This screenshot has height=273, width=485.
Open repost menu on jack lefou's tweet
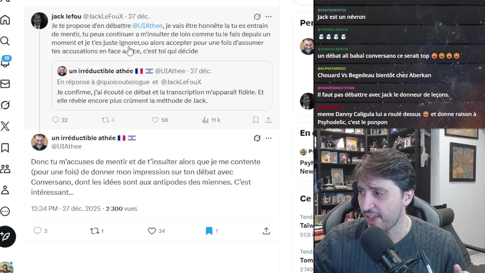[105, 120]
